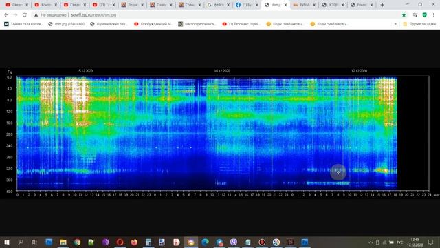Close the 'РИНН' tab
This screenshot has width=440, height=248.
[x=314, y=5]
